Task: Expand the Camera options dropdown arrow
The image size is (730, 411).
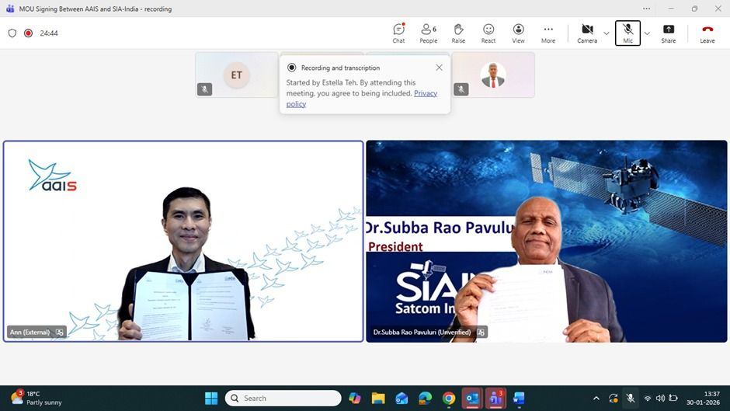Action: [607, 33]
